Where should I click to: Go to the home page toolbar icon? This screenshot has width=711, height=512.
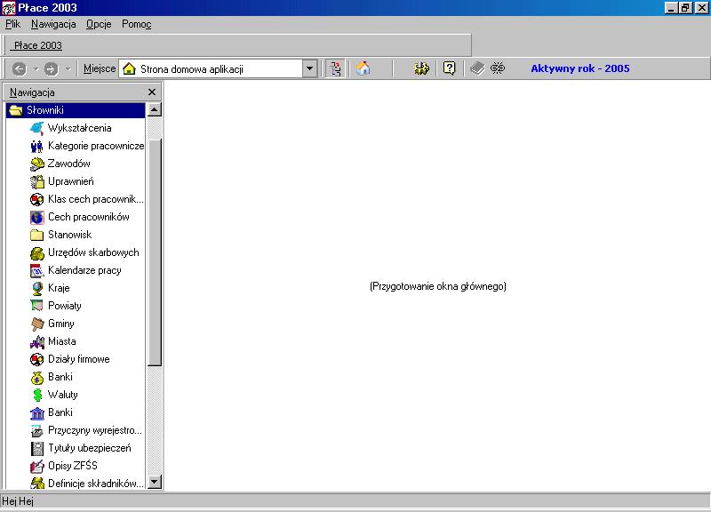click(x=363, y=68)
